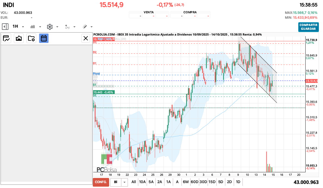Click the CONFG. button
Screen dimensions: 323x188
click(x=101, y=182)
